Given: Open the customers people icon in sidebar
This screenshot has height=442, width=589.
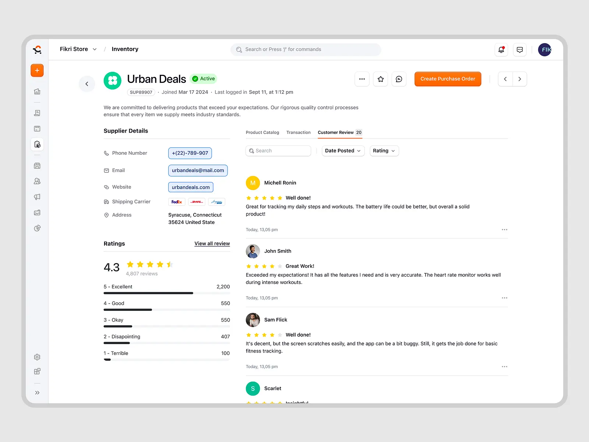Looking at the screenshot, I should click(37, 181).
